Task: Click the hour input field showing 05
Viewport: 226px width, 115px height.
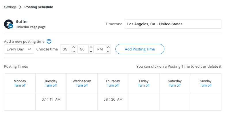Action: [66, 49]
